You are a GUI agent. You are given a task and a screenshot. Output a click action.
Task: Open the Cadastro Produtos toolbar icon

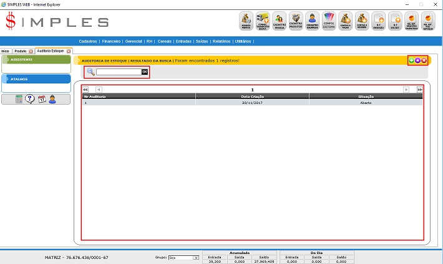point(296,21)
